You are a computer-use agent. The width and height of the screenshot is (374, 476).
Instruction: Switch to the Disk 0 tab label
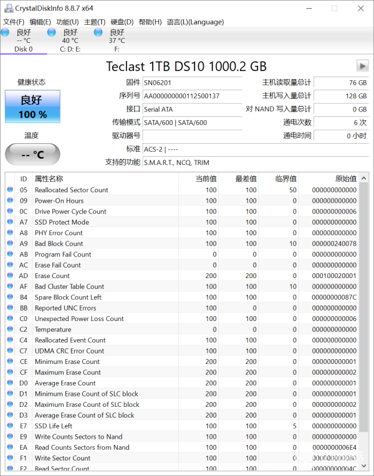[x=24, y=49]
